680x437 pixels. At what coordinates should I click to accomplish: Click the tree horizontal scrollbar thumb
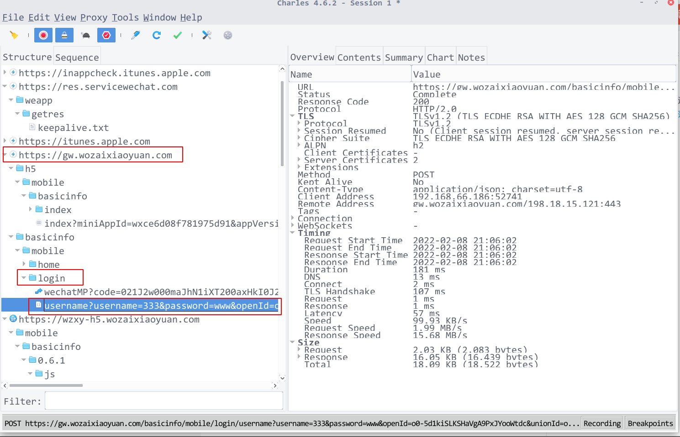pyautogui.click(x=46, y=385)
